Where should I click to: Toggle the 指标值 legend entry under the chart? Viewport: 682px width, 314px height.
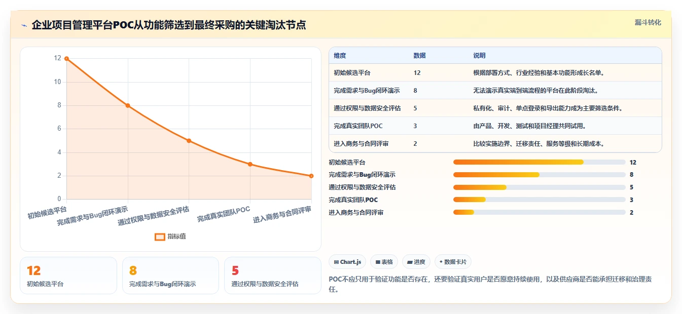(x=170, y=237)
